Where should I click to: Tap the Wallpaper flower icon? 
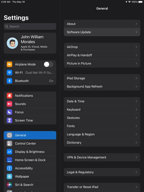pos(9,176)
